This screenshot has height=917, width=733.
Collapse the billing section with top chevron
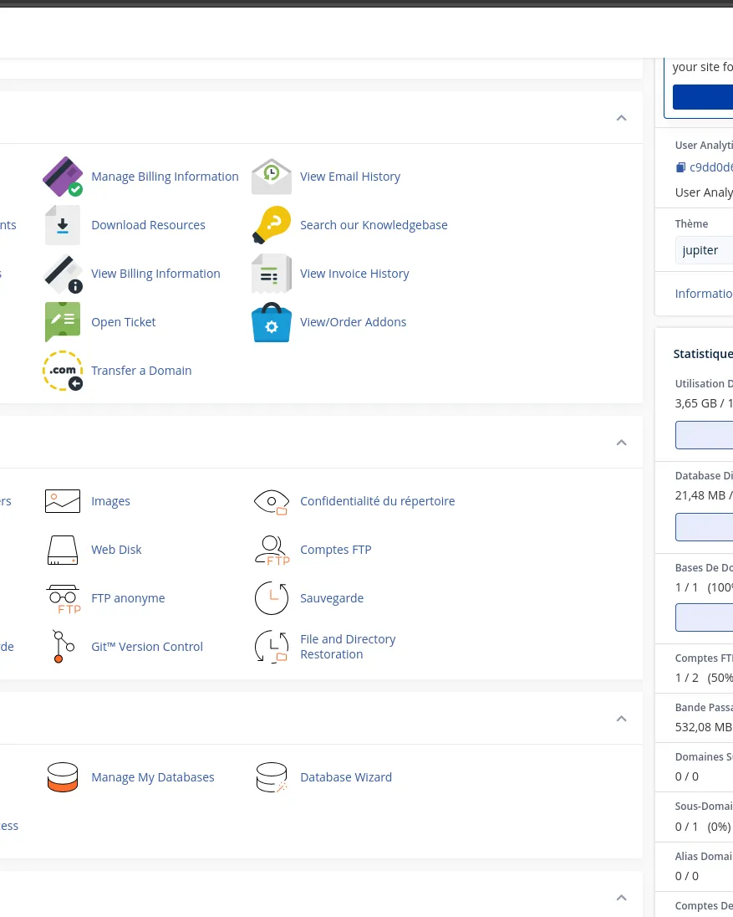[621, 118]
